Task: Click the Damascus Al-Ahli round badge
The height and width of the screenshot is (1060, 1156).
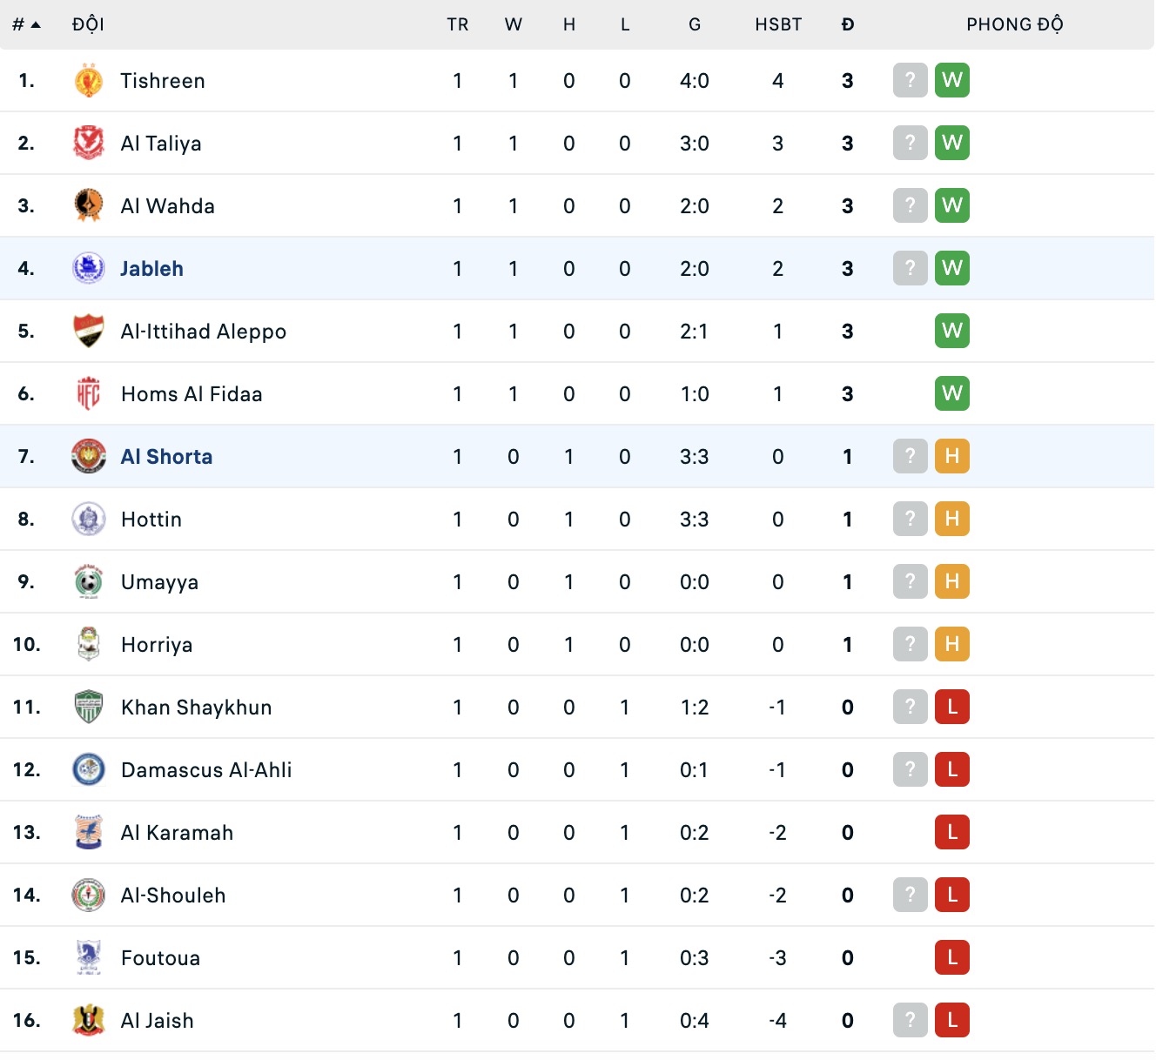Action: coord(88,770)
